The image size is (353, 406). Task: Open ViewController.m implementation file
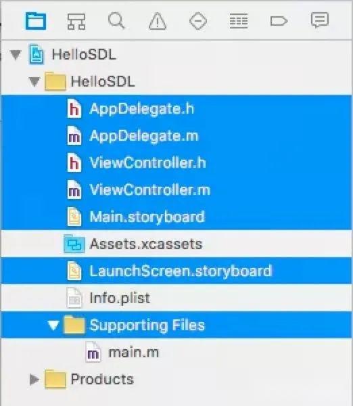click(176, 189)
